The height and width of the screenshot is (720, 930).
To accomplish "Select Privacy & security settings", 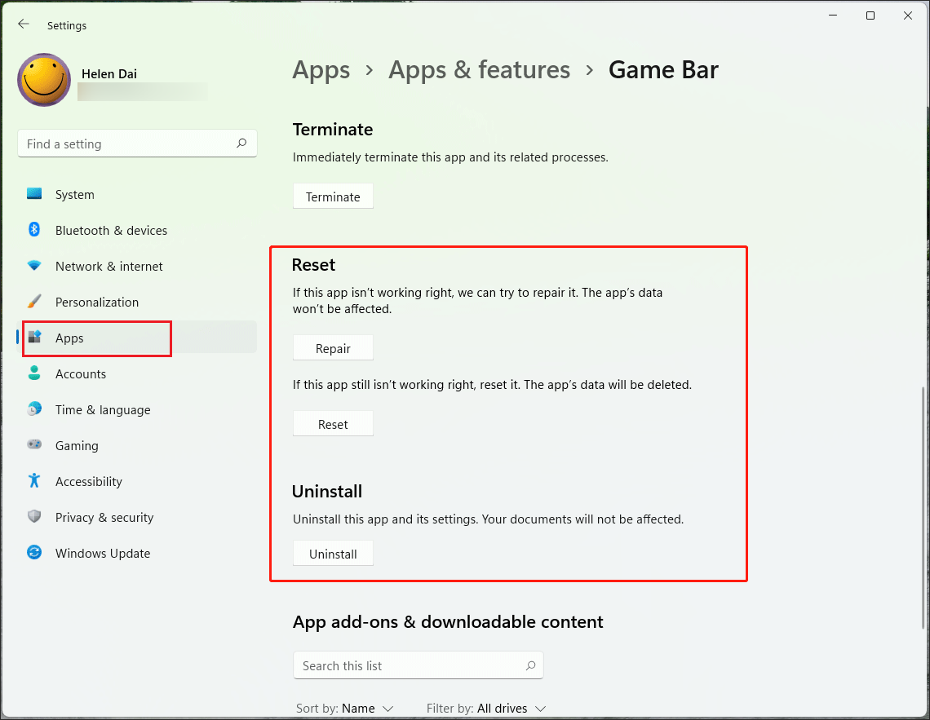I will point(104,517).
